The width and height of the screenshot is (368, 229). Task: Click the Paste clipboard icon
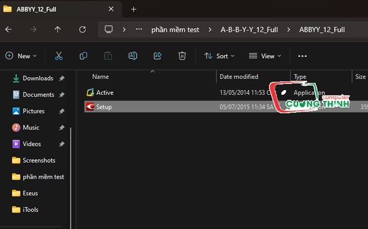(x=108, y=56)
